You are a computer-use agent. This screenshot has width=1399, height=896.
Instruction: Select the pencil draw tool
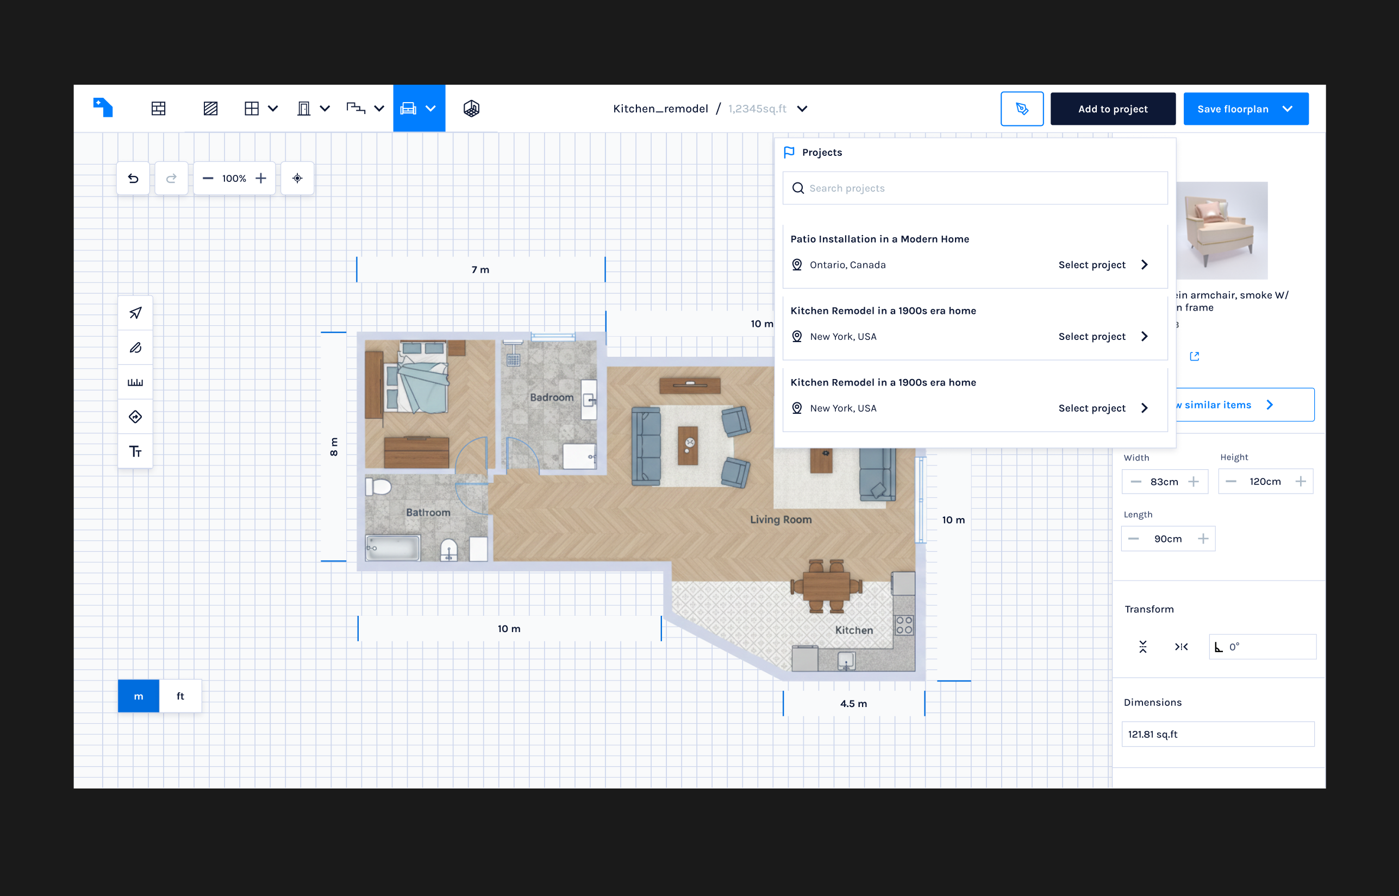coord(135,348)
